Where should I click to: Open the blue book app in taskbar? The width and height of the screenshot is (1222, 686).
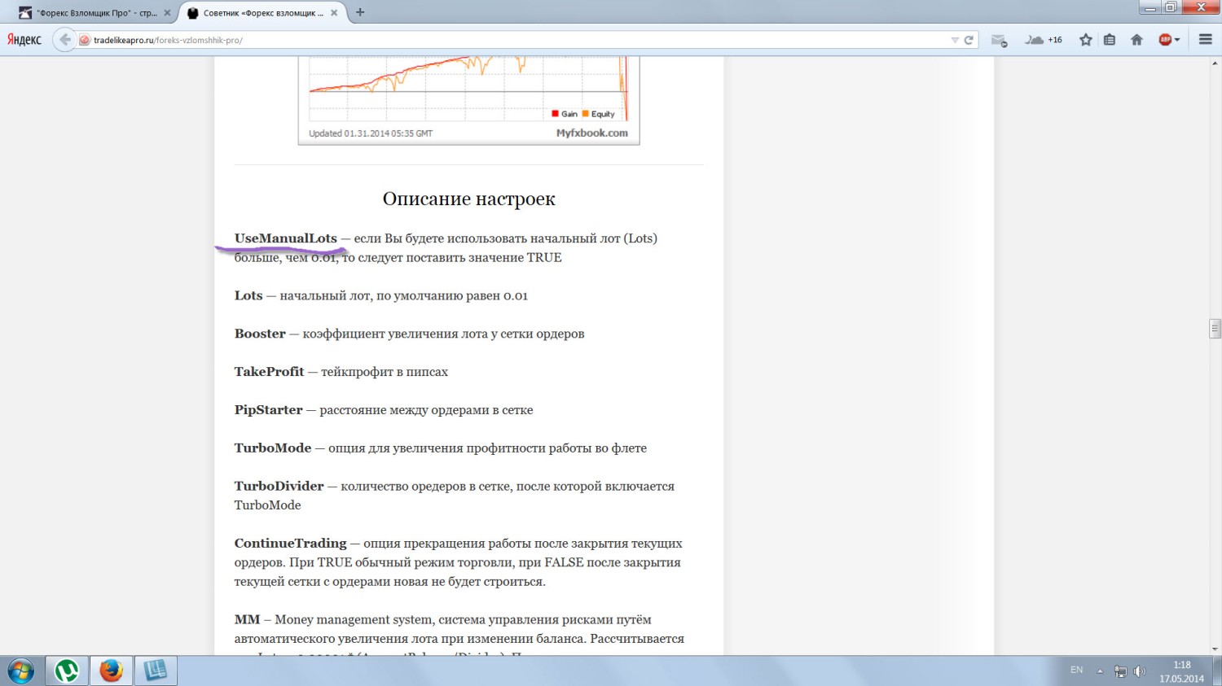(156, 671)
